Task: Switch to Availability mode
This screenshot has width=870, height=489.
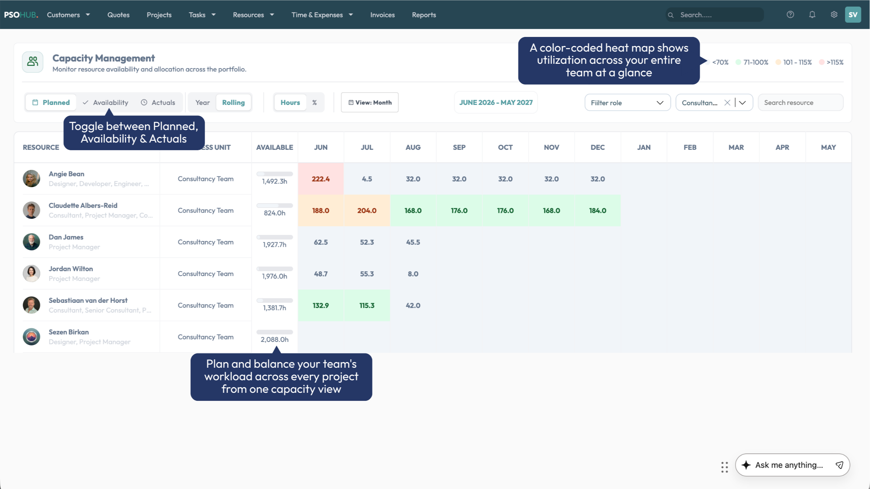Action: point(105,102)
